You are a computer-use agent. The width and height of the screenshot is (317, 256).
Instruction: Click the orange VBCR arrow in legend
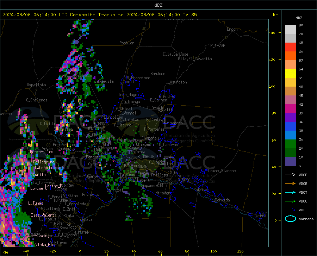290,184
